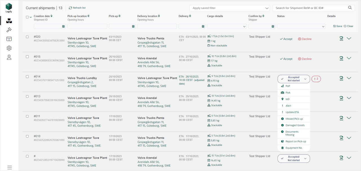Open the Apply saved filter dropdown
The height and width of the screenshot is (171, 361).
coord(229,8)
